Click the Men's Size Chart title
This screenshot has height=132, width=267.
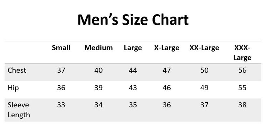pos(133,20)
